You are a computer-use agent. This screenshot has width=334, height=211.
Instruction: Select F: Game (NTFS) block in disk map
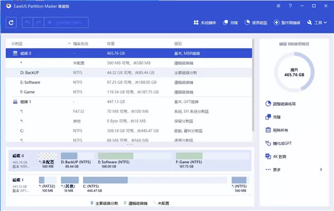(213, 160)
